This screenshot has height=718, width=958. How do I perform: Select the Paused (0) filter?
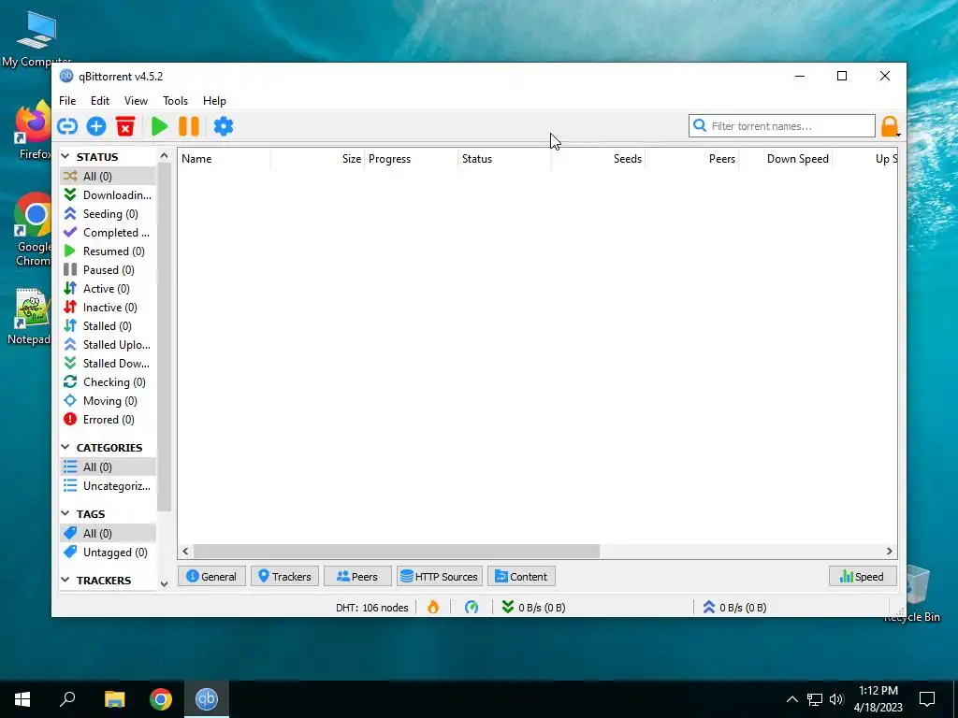[x=108, y=270]
